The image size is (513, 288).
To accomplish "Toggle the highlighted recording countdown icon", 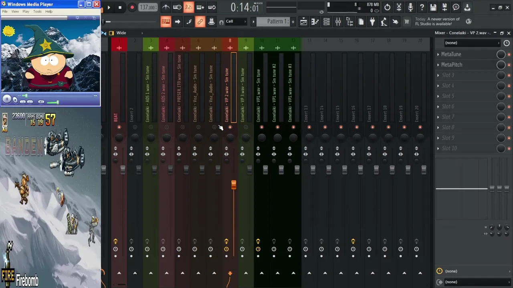I will click(x=188, y=7).
